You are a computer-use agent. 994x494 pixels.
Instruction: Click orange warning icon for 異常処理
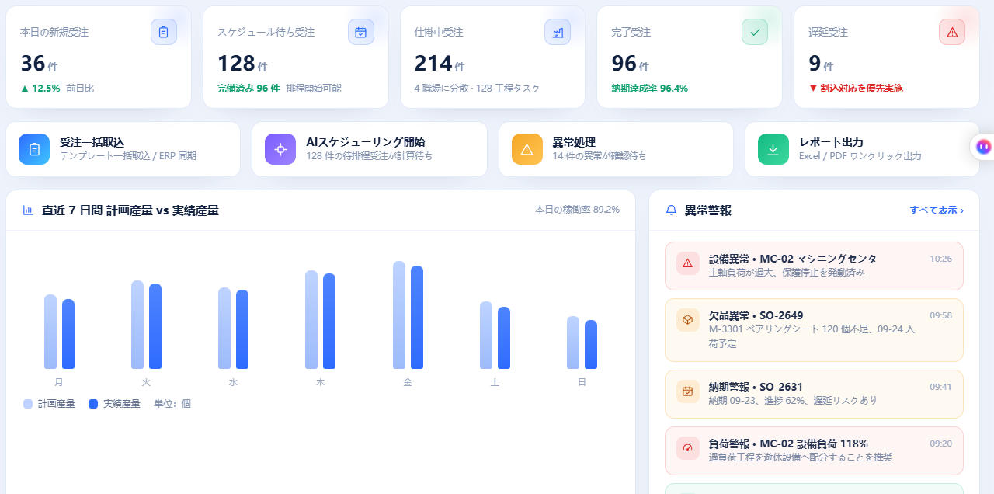527,149
